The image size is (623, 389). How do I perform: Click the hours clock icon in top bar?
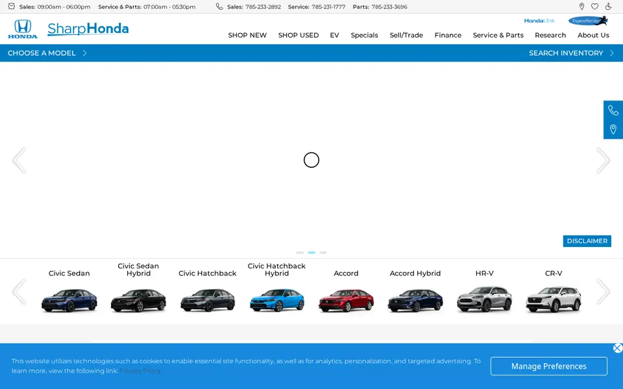click(12, 6)
